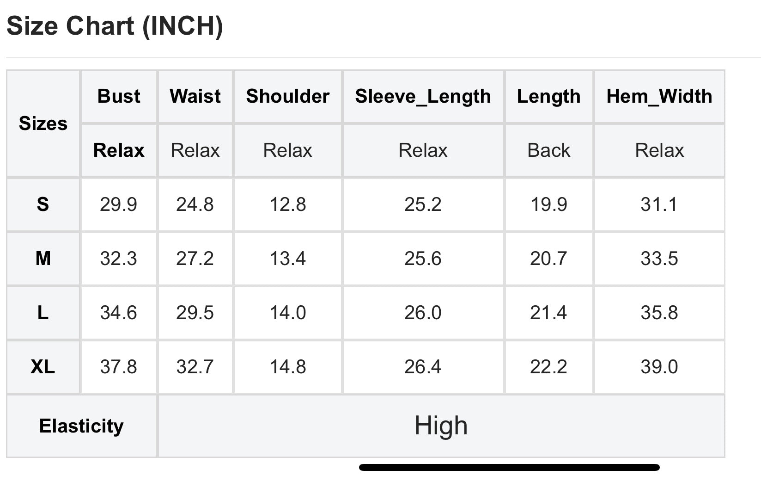Viewport: 761px width, 482px height.
Task: Click the Elasticity row label
Action: (x=81, y=426)
